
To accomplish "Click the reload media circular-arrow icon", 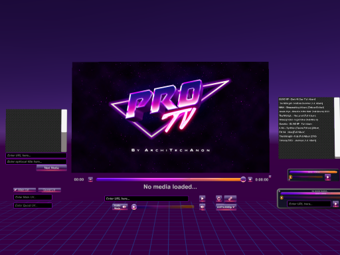I will (x=218, y=199).
